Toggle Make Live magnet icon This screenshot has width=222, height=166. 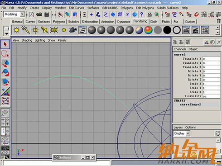pyautogui.click(x=196, y=14)
